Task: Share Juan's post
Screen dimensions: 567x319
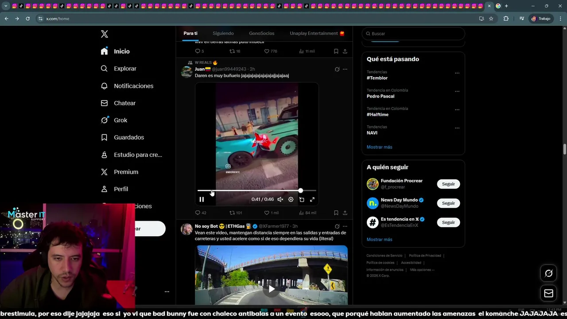Action: click(345, 213)
